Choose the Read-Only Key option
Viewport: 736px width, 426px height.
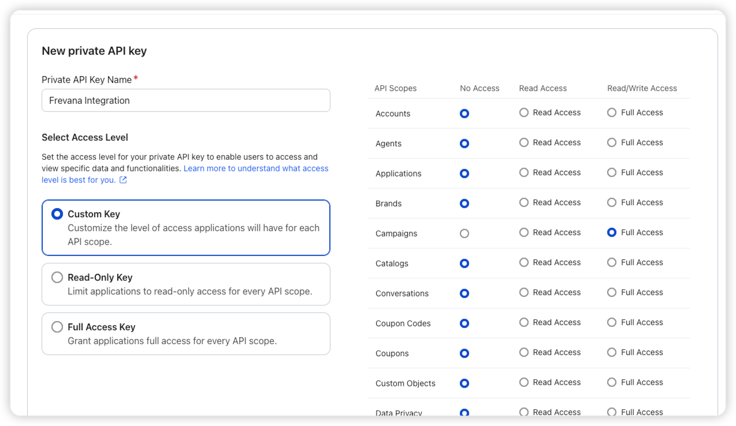(186, 284)
